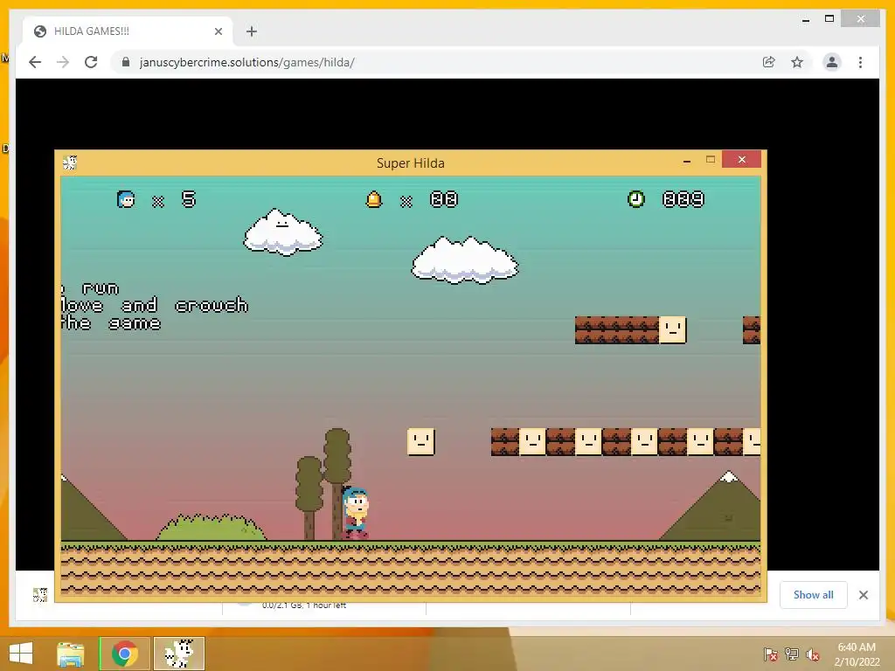Close the HILDA GAMES!!! tab
The image size is (895, 671).
coord(218,31)
